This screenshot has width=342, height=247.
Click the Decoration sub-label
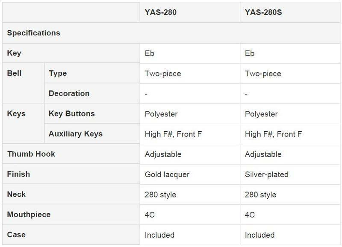point(69,93)
